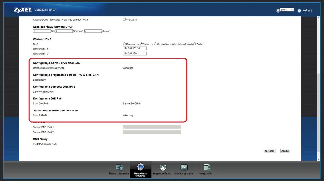Open Status połączenia icon in bottom bar
This screenshot has height=181, width=324.
pos(119,168)
